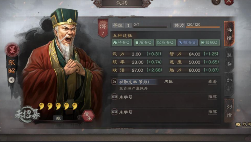Tap the red 传承 inheritance hexagon button
This screenshot has height=142, width=251.
tap(88, 116)
